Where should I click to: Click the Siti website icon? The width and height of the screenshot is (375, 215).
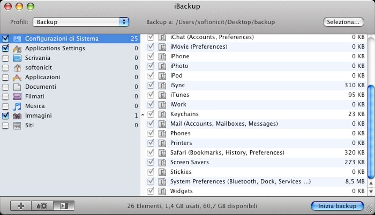(17, 125)
